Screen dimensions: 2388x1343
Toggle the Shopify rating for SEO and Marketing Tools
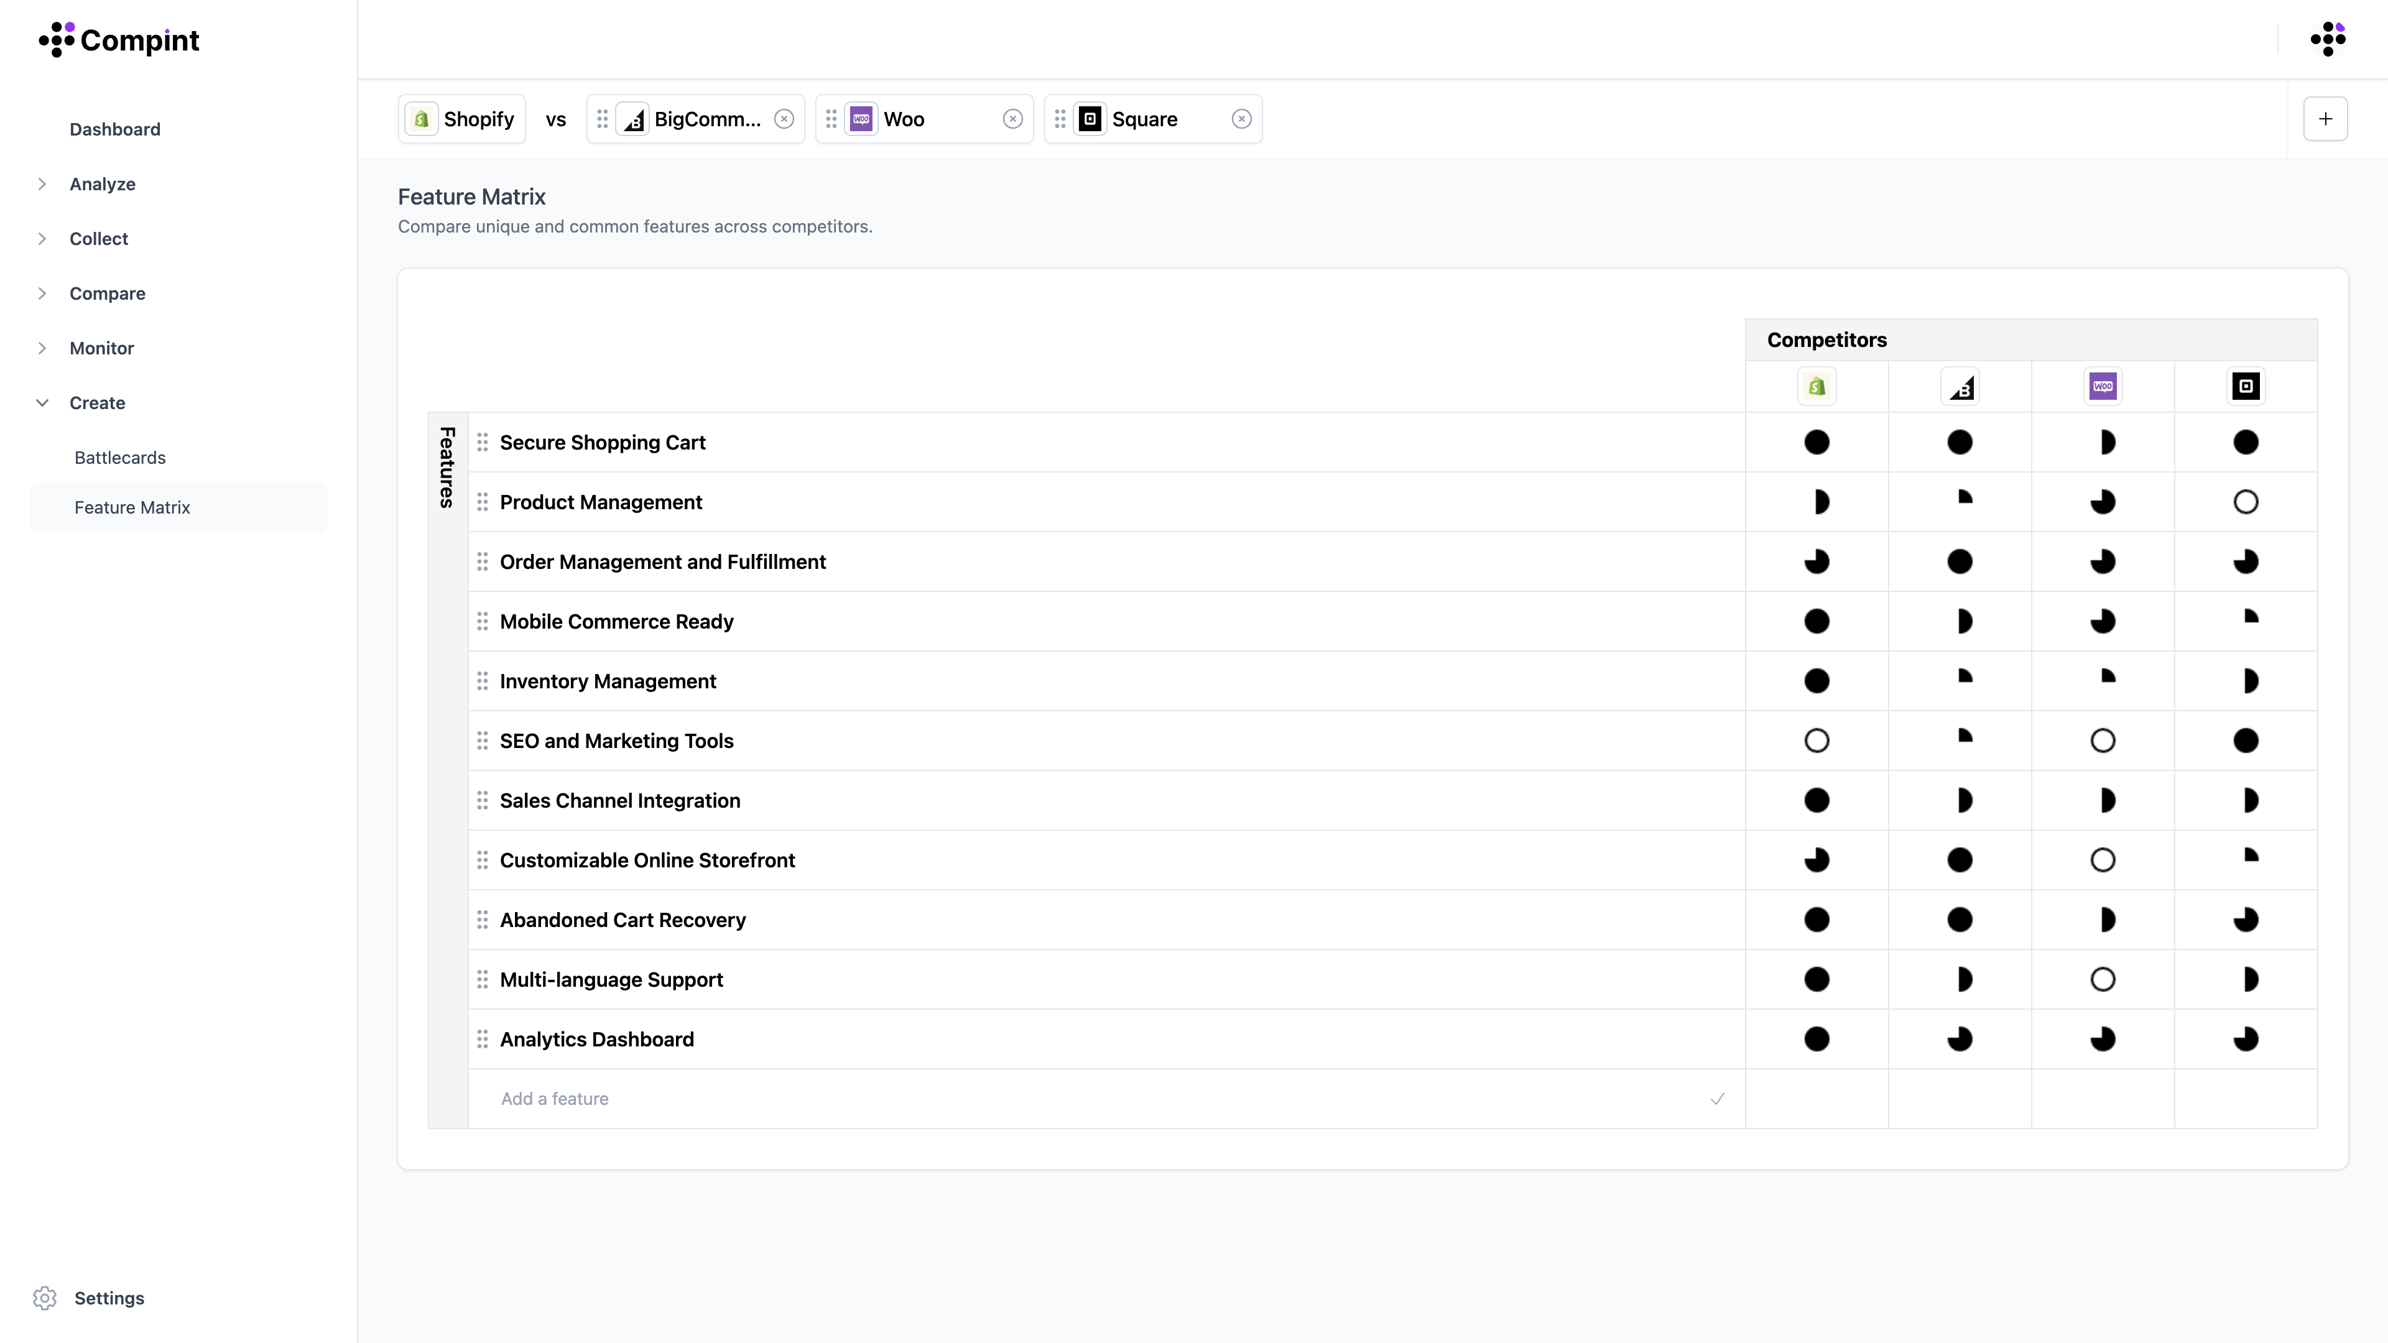pos(1816,741)
